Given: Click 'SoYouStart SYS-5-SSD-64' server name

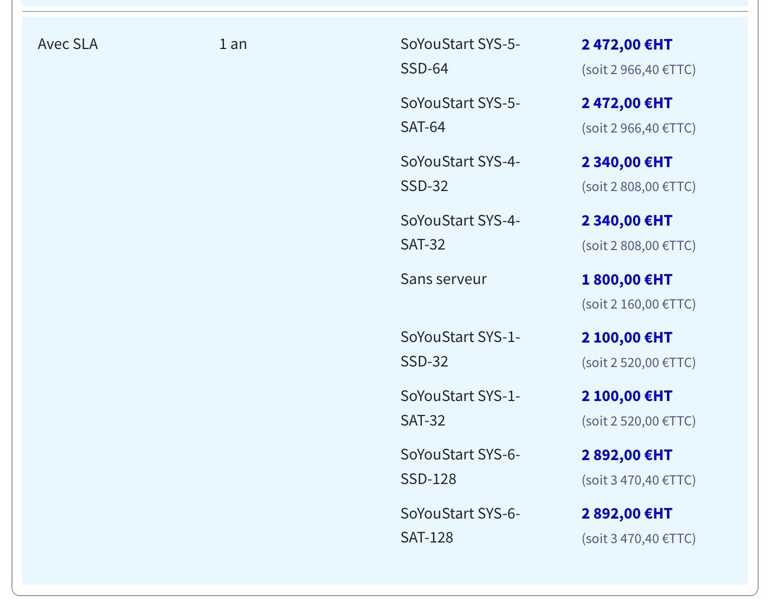Looking at the screenshot, I should pyautogui.click(x=460, y=56).
